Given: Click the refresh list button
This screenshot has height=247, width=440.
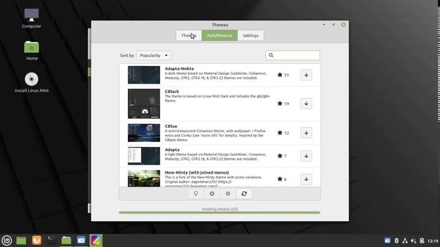Looking at the screenshot, I should coord(244,193).
